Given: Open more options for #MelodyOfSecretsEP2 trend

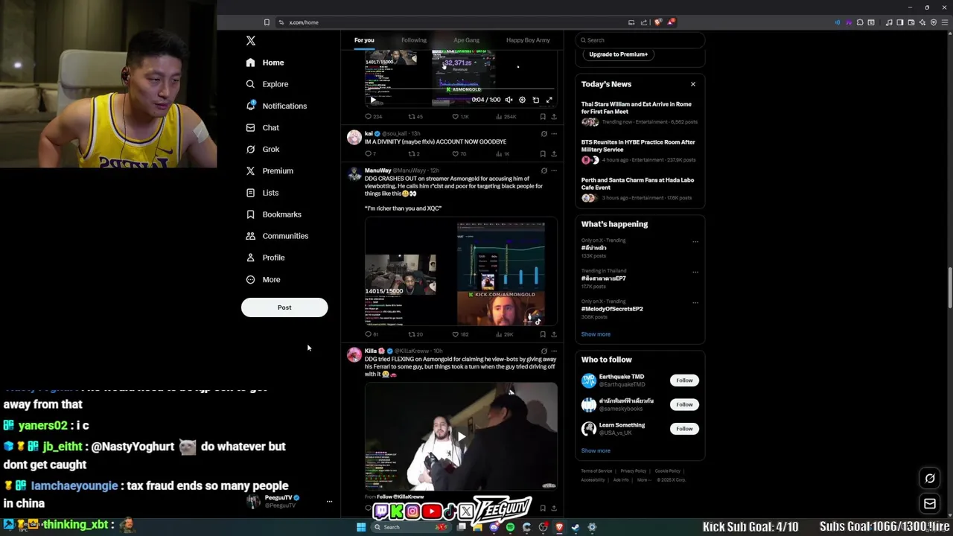Looking at the screenshot, I should (x=695, y=303).
